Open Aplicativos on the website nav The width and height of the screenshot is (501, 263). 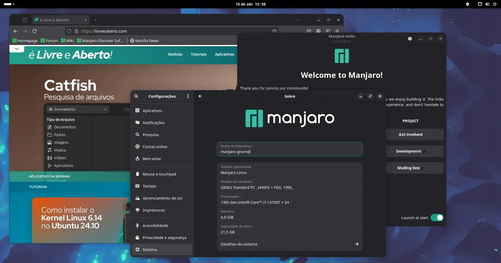coord(224,54)
